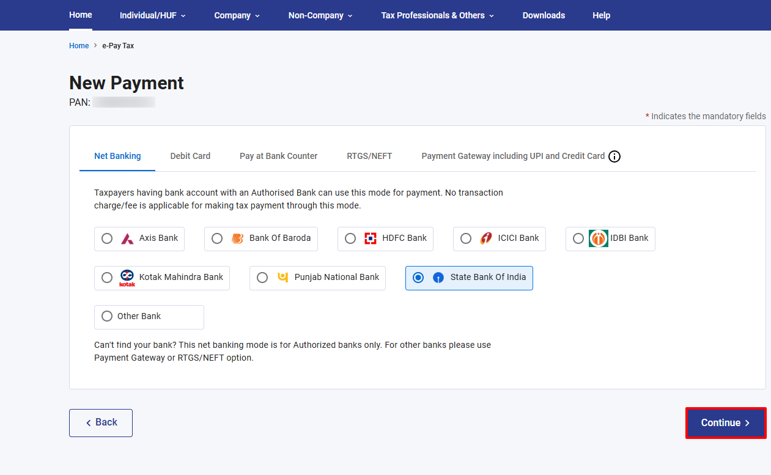This screenshot has width=771, height=475.
Task: Click the 'Can't find your bank?' note
Action: [x=293, y=351]
